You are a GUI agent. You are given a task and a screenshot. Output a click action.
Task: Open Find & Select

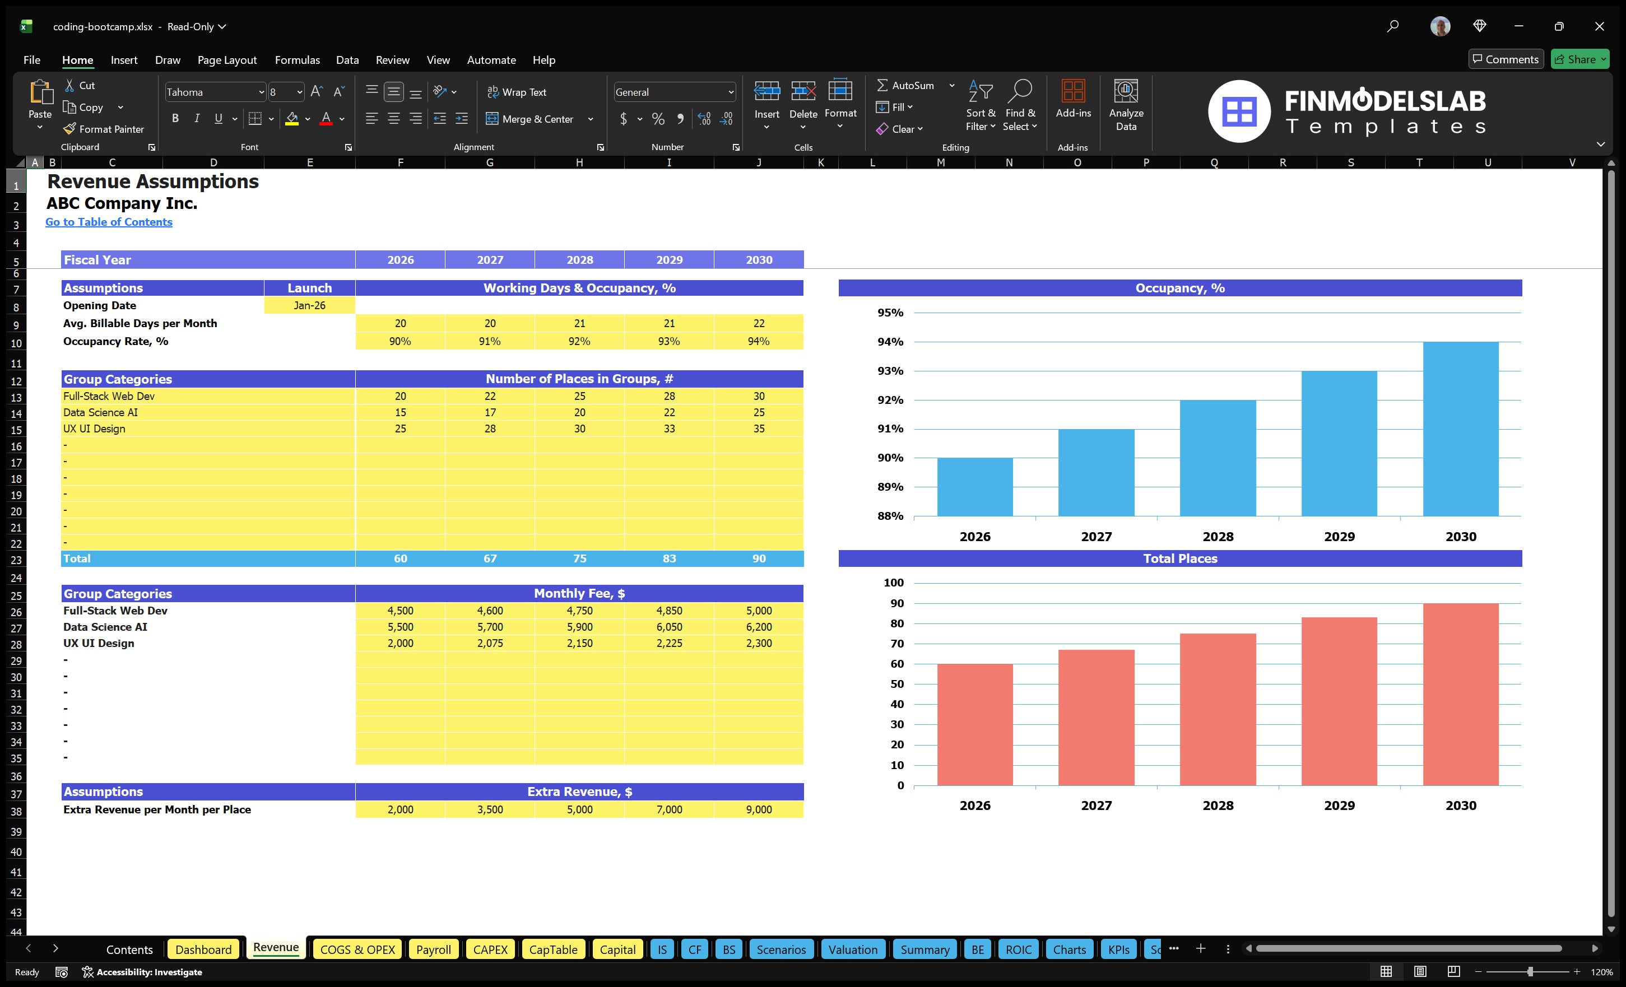pyautogui.click(x=1020, y=104)
